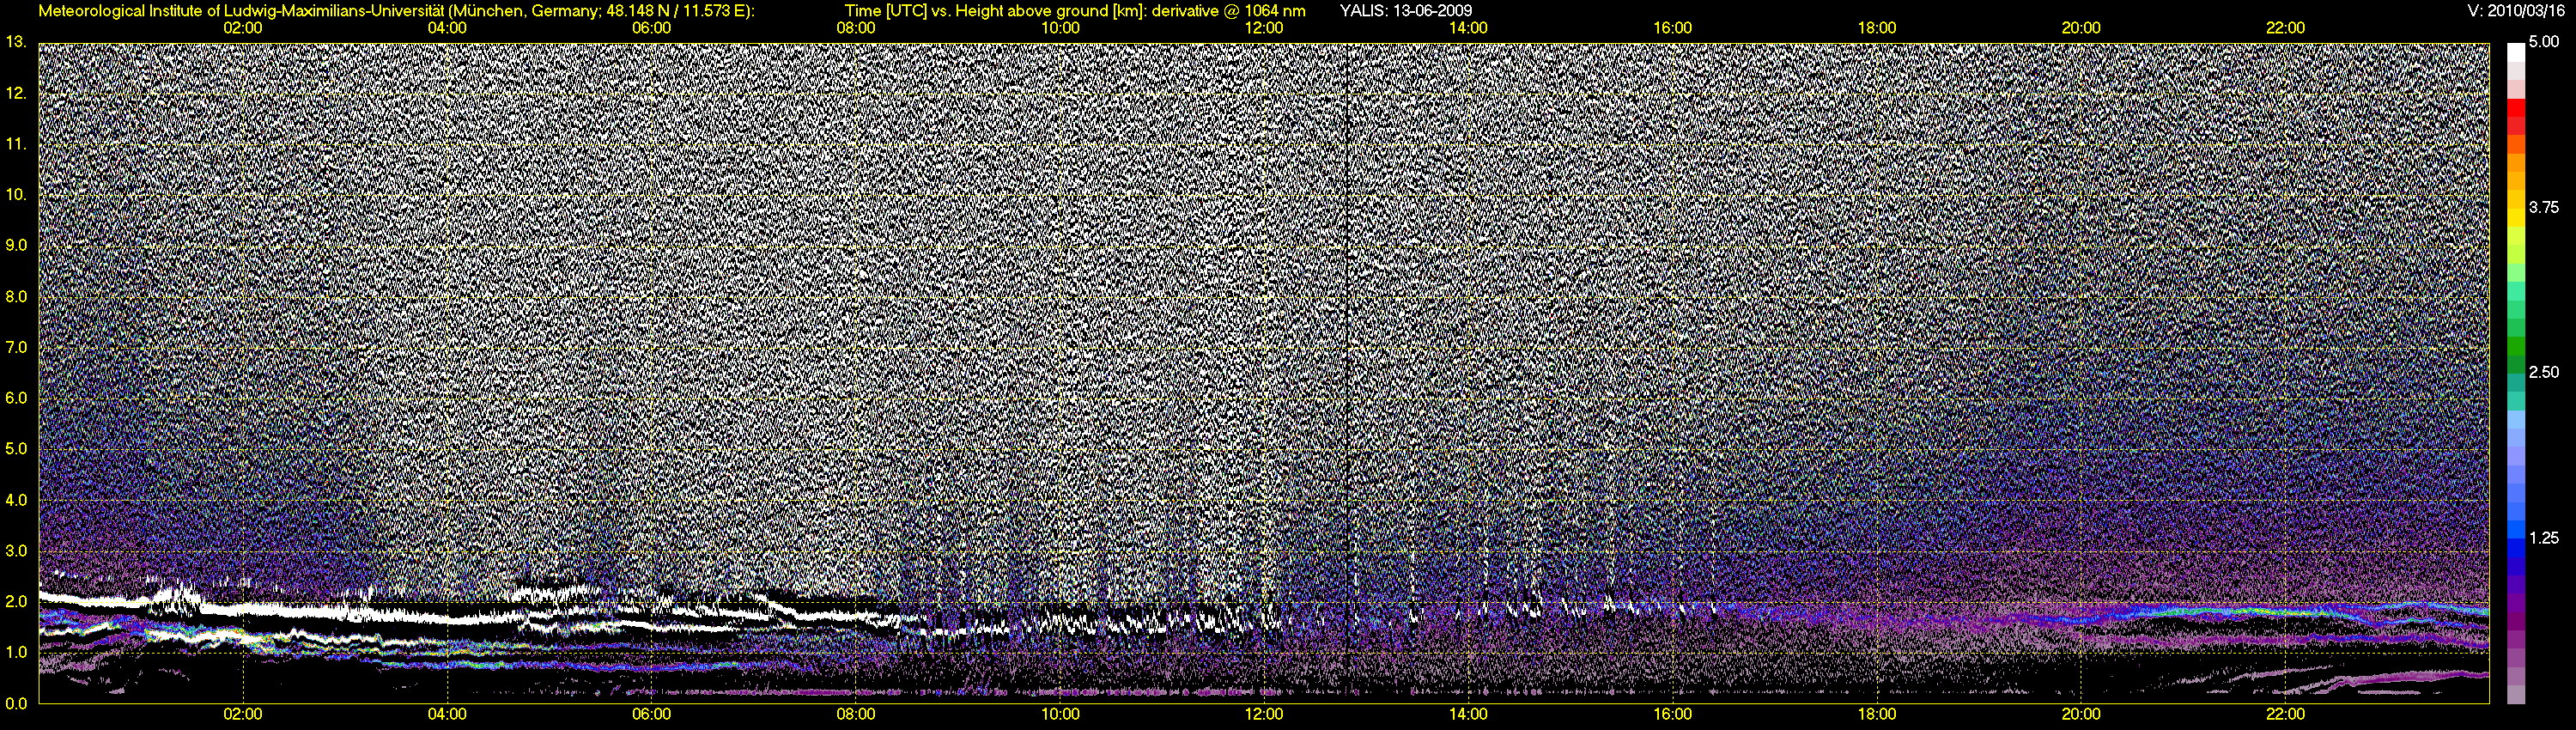Pick the yellow segment of the color scale

pyautogui.click(x=2514, y=216)
